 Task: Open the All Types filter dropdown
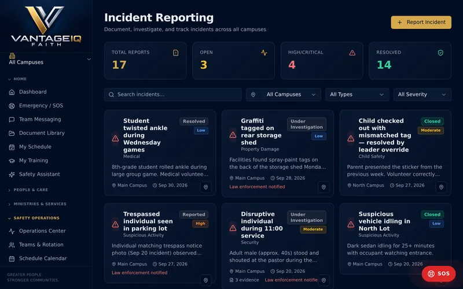point(357,95)
